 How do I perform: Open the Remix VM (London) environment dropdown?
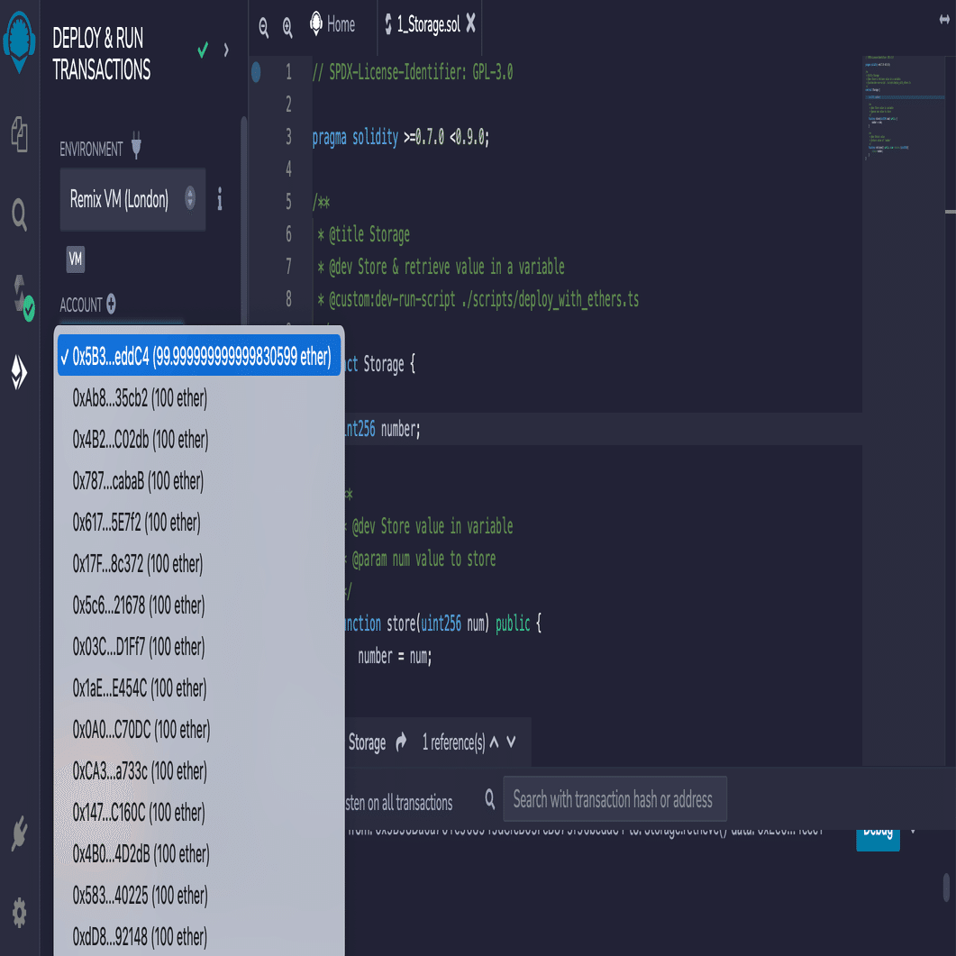coord(132,199)
